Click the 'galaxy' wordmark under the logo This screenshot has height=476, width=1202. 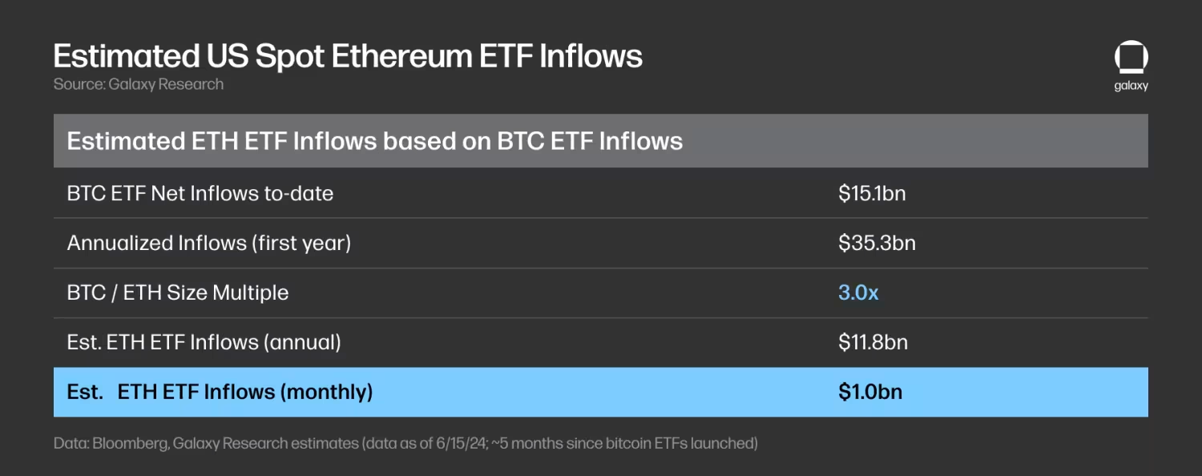pyautogui.click(x=1131, y=86)
